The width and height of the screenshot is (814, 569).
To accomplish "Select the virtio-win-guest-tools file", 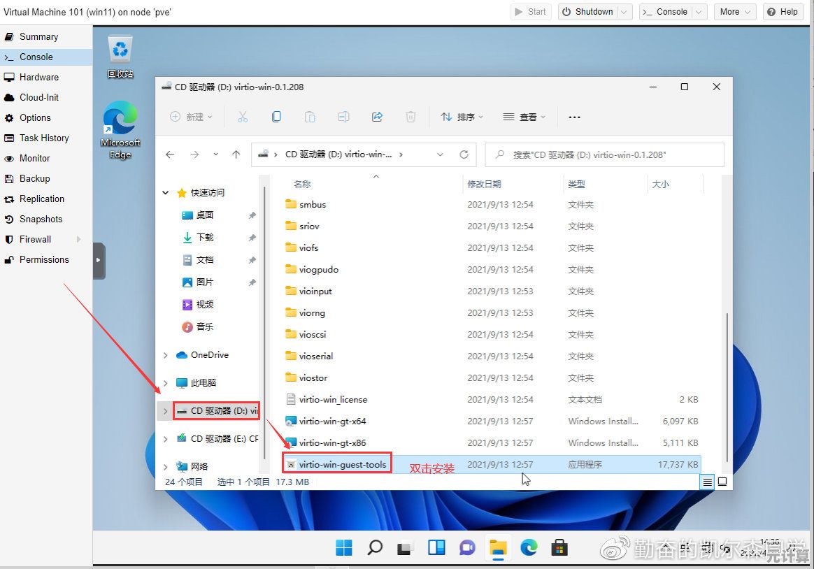I will pyautogui.click(x=342, y=464).
